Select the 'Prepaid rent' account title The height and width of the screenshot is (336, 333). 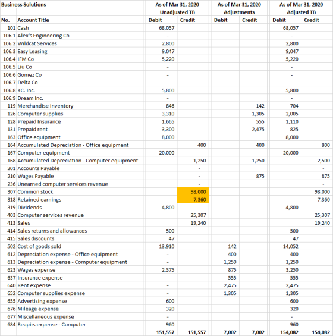pyautogui.click(x=33, y=130)
